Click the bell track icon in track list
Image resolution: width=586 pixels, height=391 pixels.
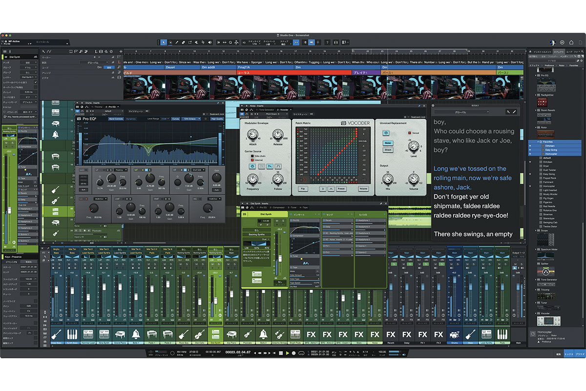(x=55, y=134)
